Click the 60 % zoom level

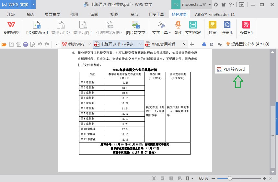pyautogui.click(x=203, y=178)
